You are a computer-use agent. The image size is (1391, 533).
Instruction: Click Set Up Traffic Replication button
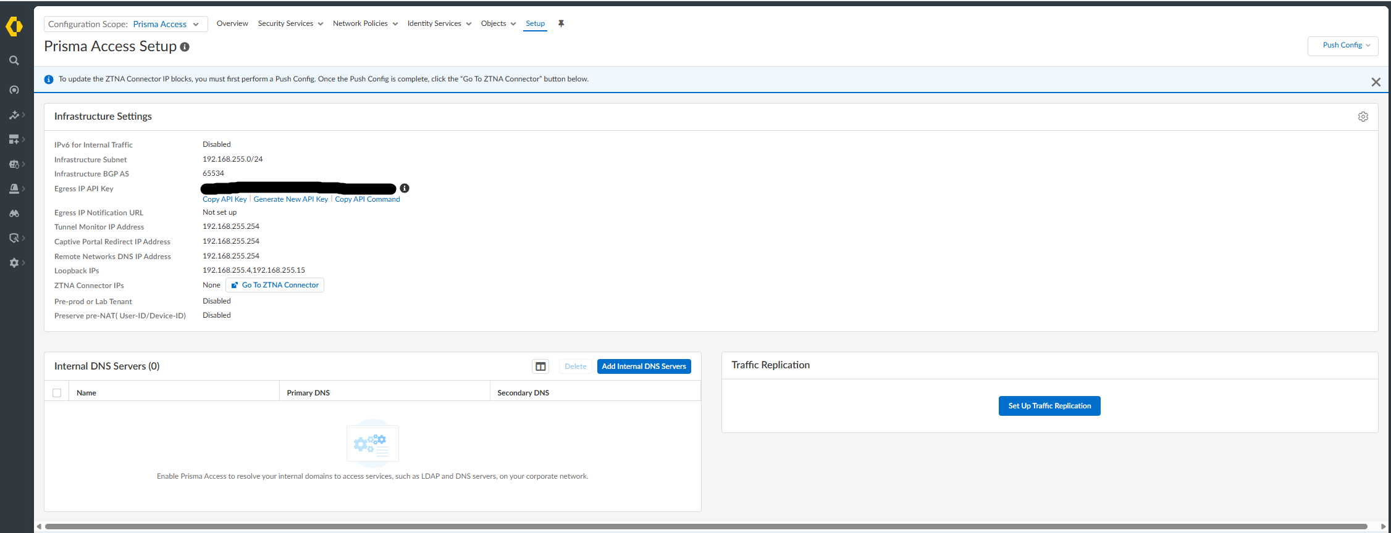[x=1049, y=406]
